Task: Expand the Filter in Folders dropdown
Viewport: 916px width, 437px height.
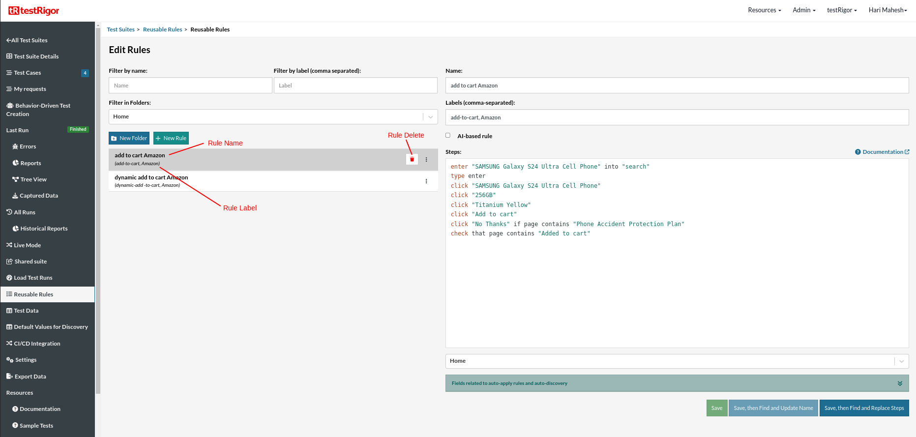Action: coord(430,117)
